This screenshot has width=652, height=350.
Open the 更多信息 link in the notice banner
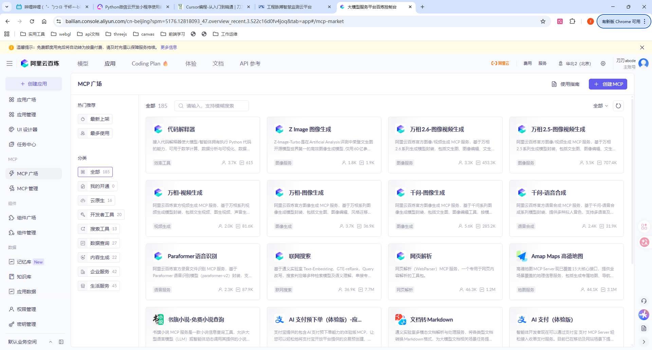point(168,47)
